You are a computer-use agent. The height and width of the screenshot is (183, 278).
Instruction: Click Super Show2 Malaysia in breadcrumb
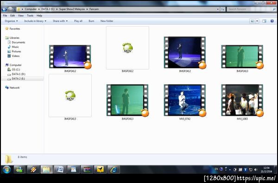(72, 9)
